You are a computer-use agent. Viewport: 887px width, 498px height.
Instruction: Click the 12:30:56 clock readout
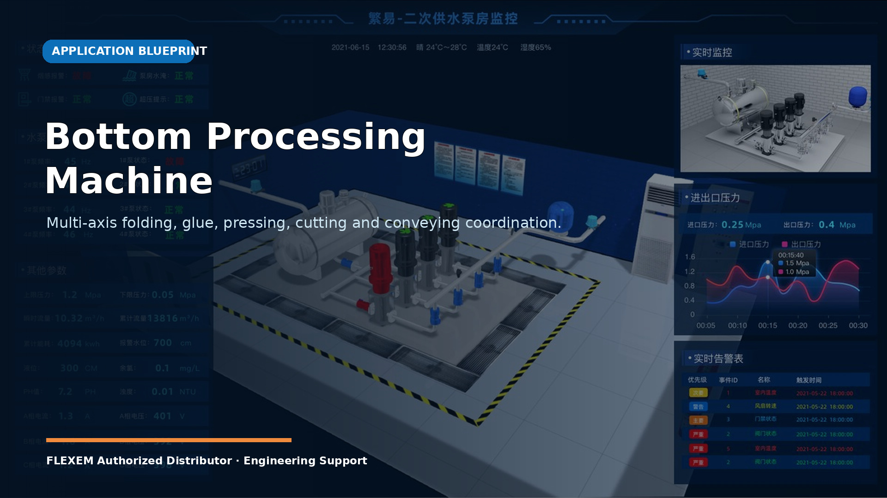(x=392, y=47)
